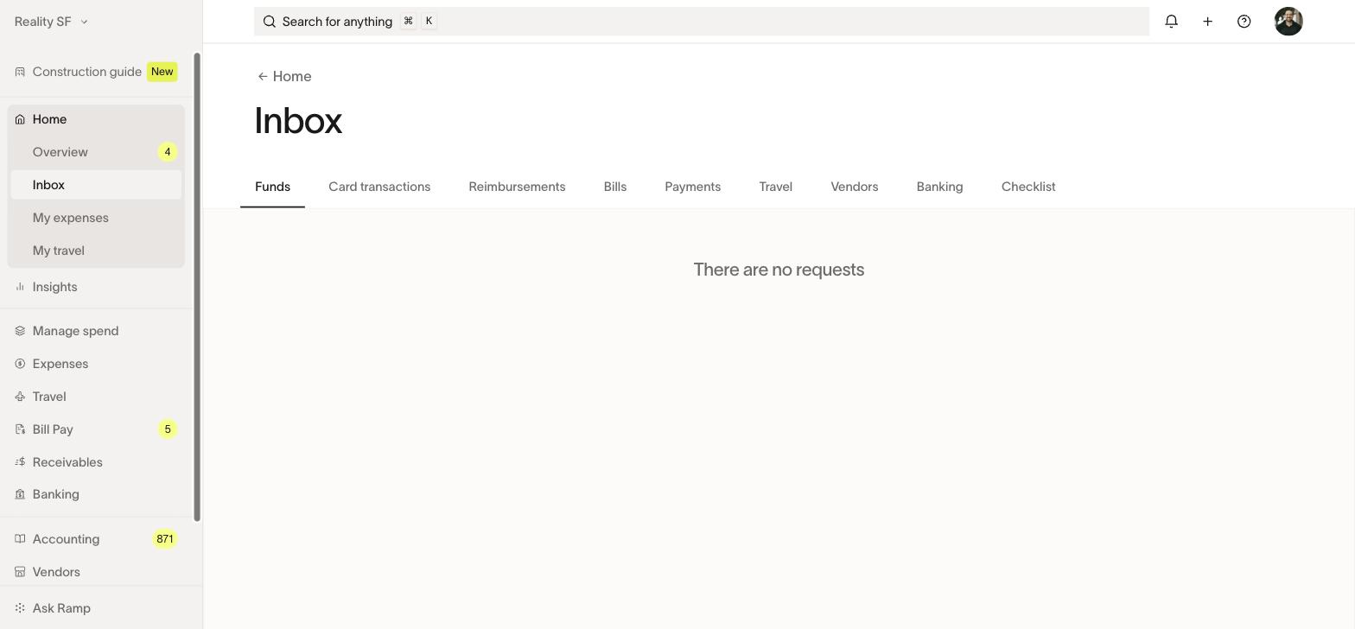1355x629 pixels.
Task: Click the Construction guide label
Action: coord(87,72)
